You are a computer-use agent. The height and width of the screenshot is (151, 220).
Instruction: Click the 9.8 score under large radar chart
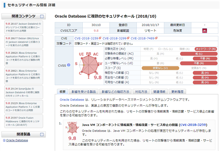(x=98, y=77)
